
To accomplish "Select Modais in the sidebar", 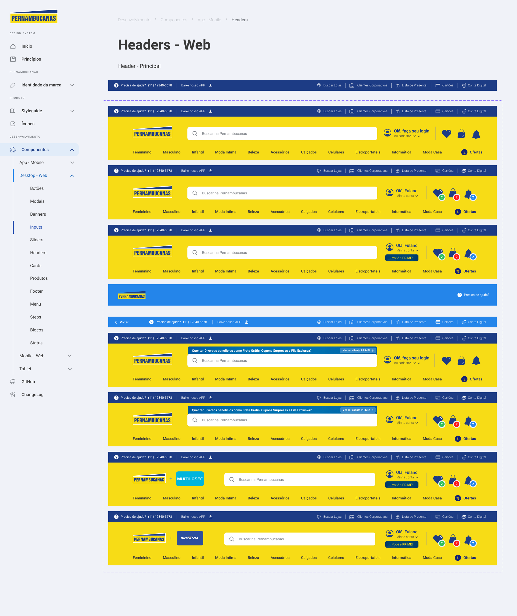I will [x=37, y=201].
